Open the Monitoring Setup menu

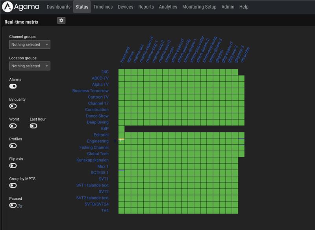pos(199,7)
